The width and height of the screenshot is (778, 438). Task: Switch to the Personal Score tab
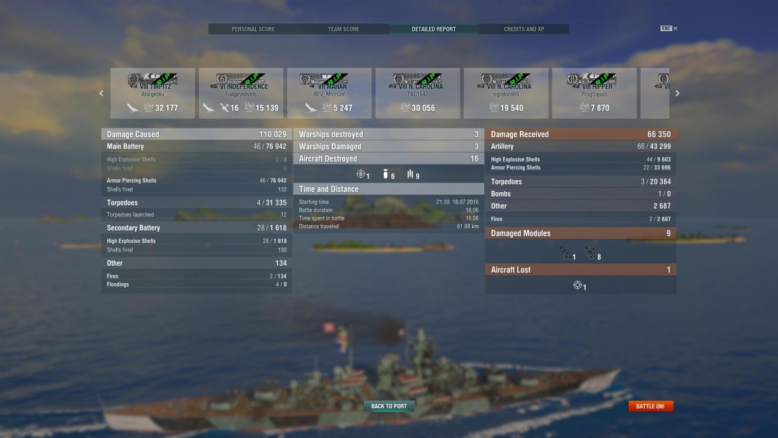point(253,29)
